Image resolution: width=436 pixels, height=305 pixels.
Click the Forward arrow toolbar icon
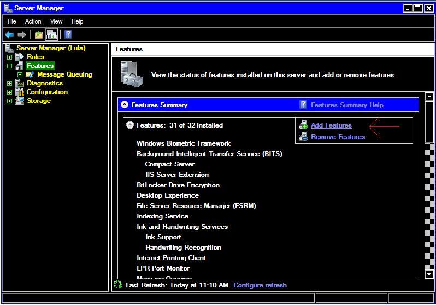[21, 35]
